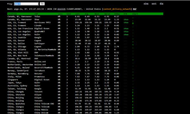Click the USA, VA, Vint Hill location
The width and height of the screenshot is (190, 114).
pyautogui.click(x=18, y=53)
